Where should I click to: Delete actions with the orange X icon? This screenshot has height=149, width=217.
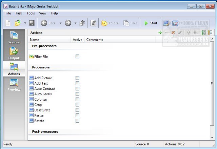tap(173, 33)
